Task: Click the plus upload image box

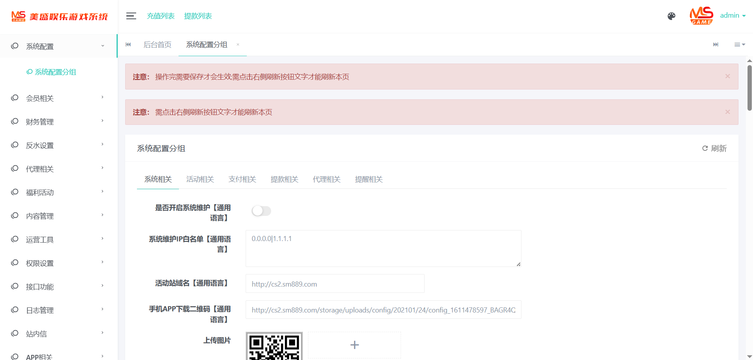Action: point(354,345)
